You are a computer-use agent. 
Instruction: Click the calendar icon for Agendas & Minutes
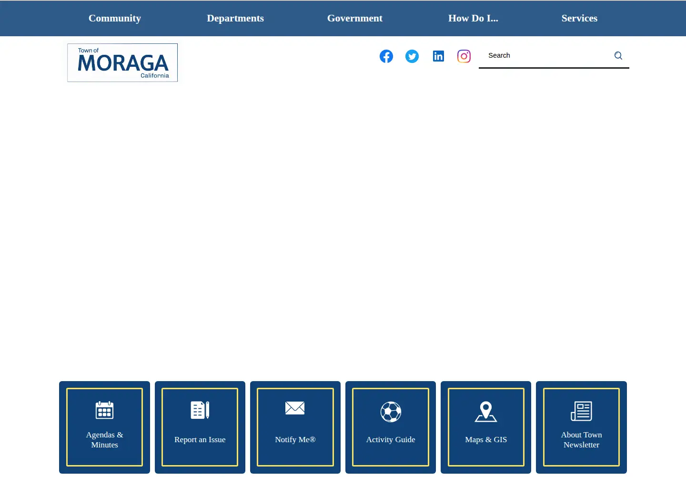tap(104, 410)
